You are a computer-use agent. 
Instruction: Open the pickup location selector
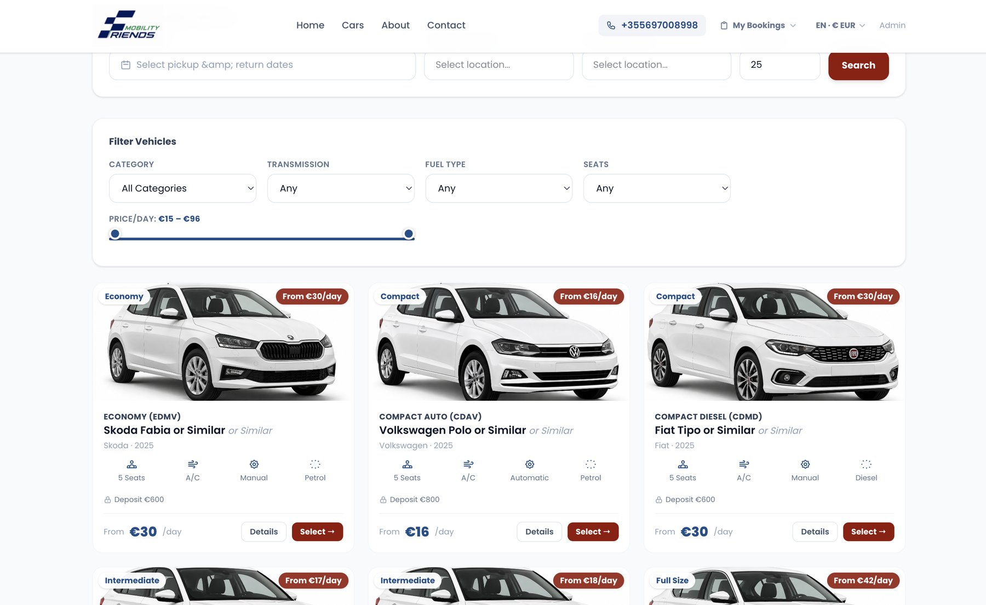(x=499, y=65)
